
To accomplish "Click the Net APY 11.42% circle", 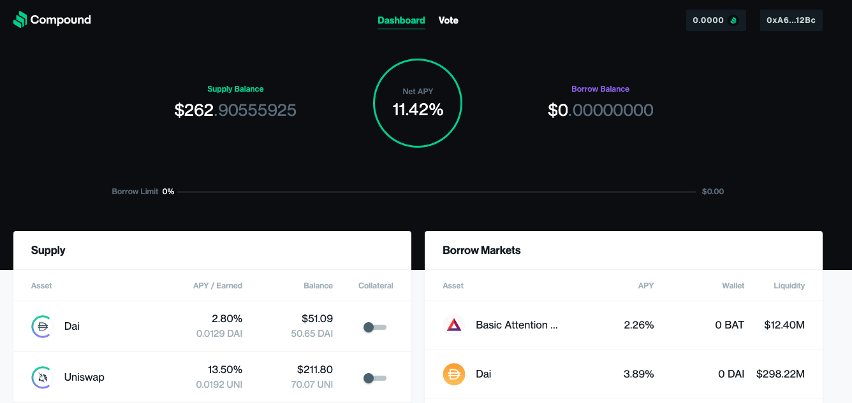I will click(x=418, y=103).
